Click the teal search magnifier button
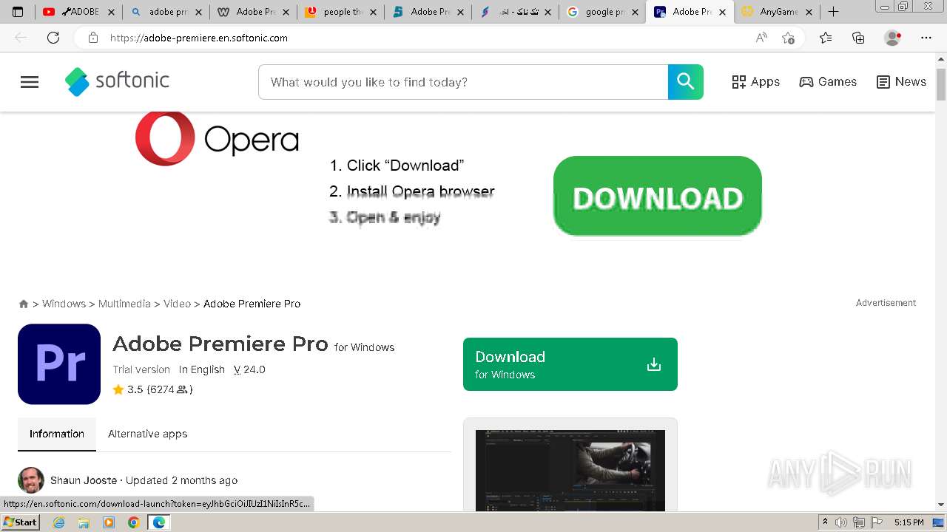 [686, 82]
